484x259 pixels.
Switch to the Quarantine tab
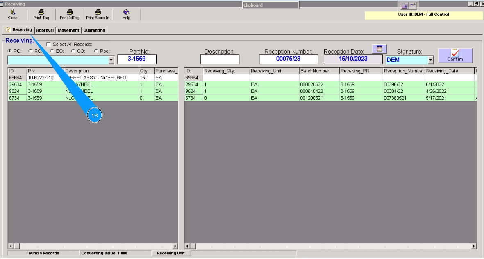pyautogui.click(x=94, y=30)
